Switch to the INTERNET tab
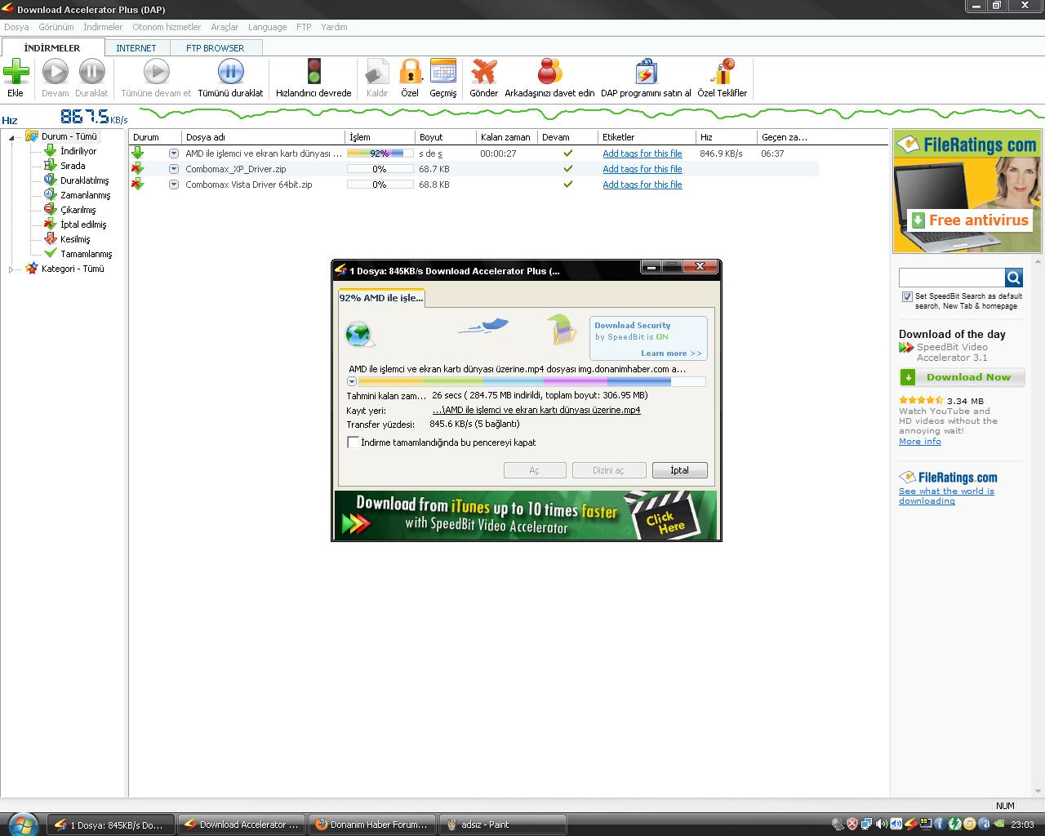 136,48
